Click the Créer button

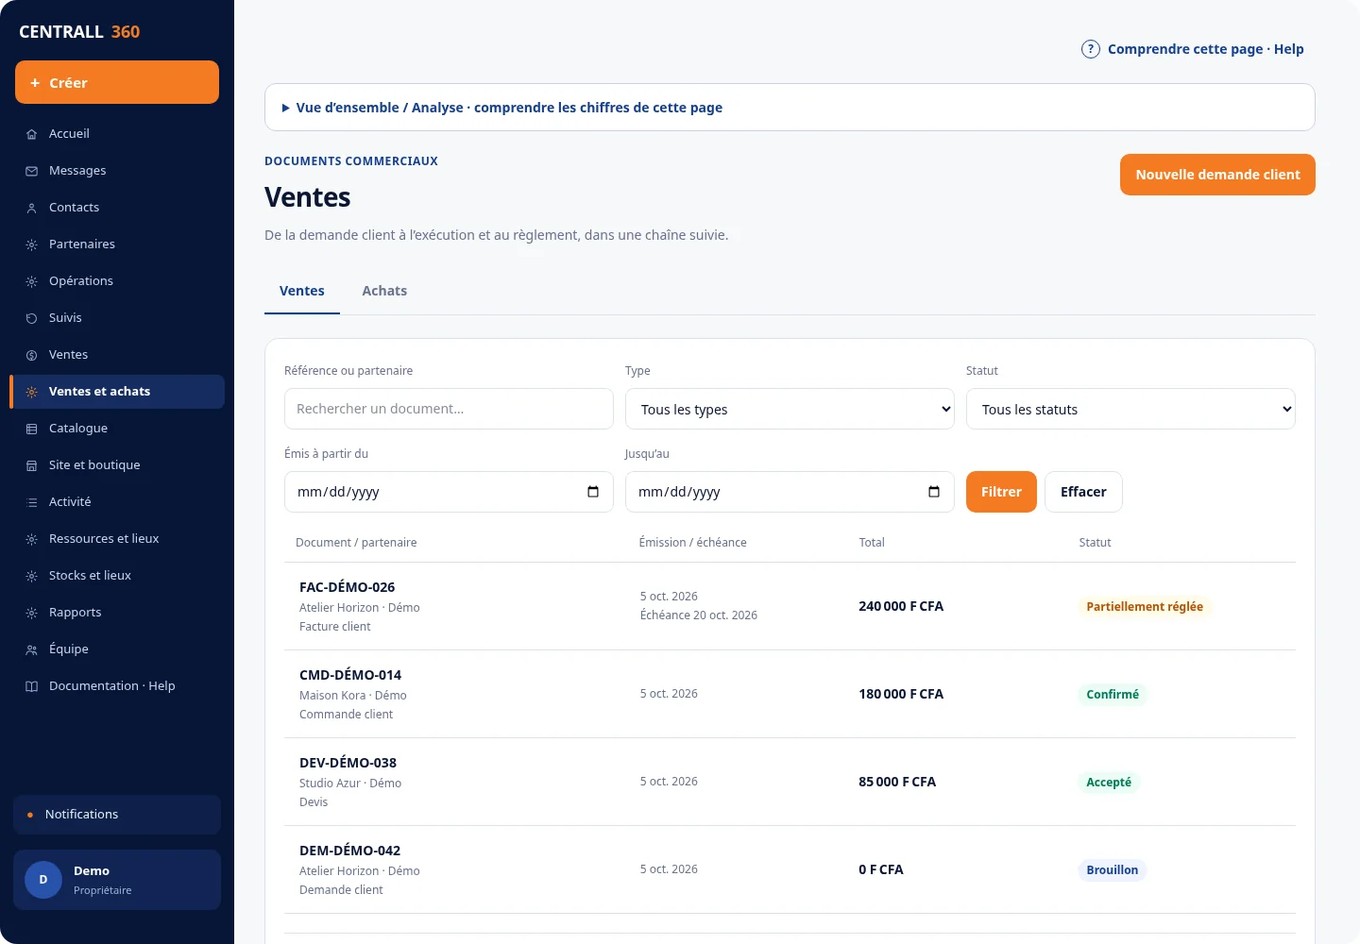point(117,82)
